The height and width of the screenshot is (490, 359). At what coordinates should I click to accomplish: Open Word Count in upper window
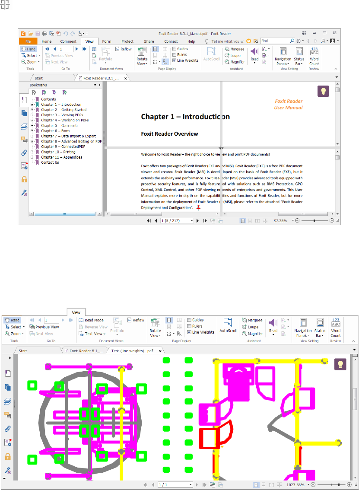pyautogui.click(x=314, y=56)
